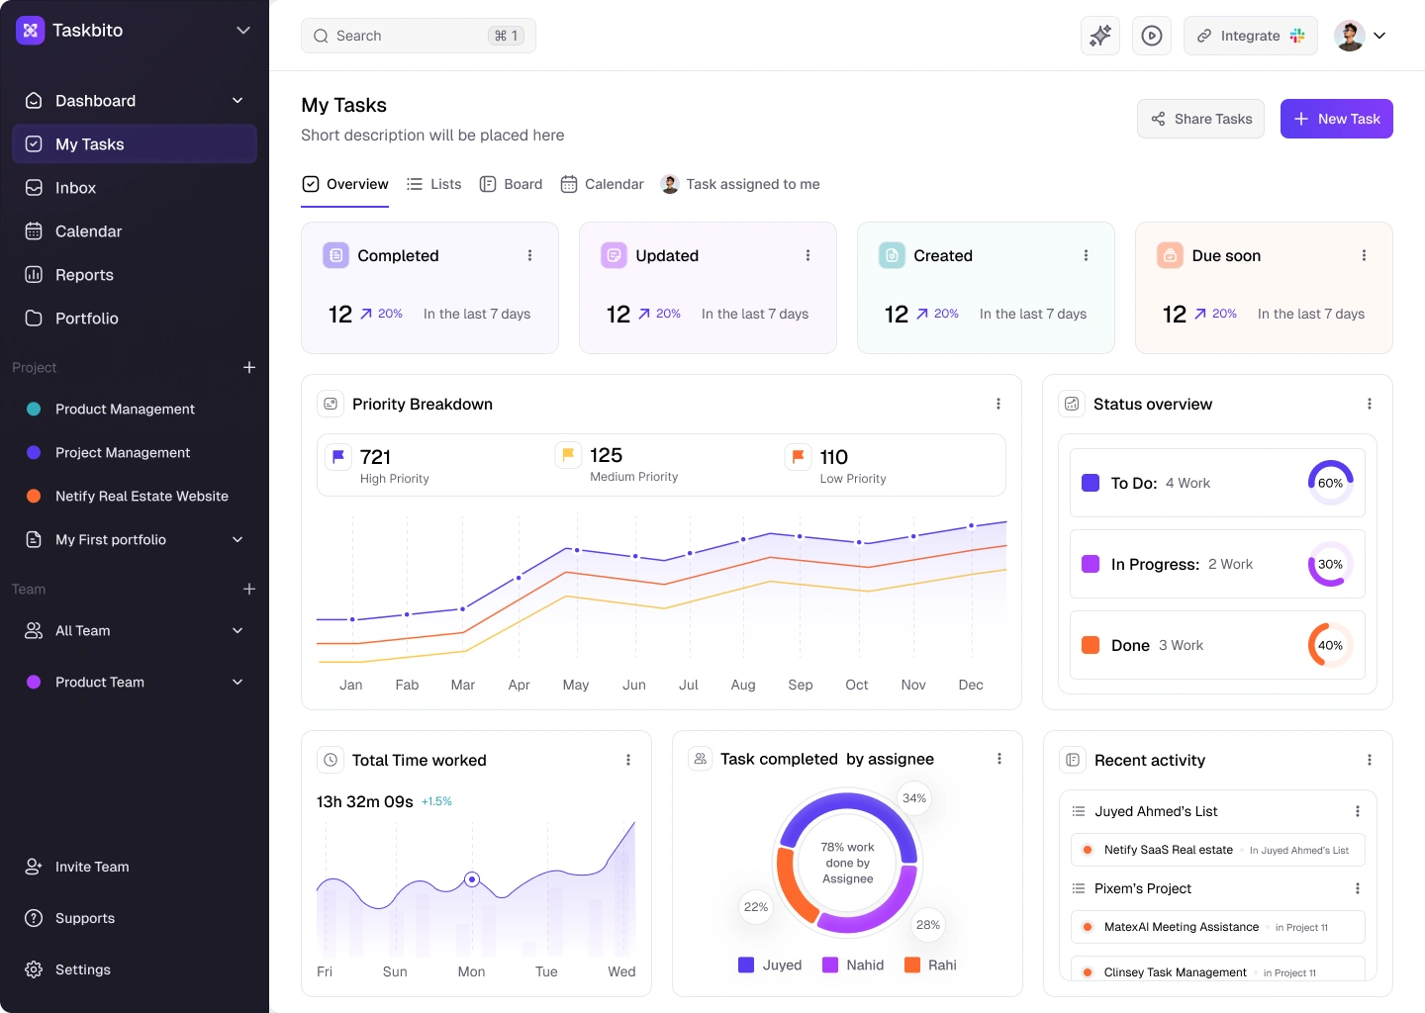Screen dimensions: 1425x1013
Task: Click the To Do 60% progress ring
Action: (1330, 483)
